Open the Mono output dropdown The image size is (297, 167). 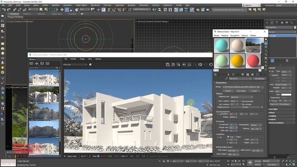click(233, 154)
